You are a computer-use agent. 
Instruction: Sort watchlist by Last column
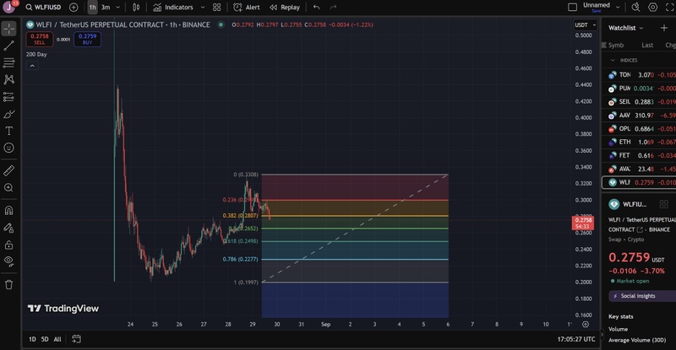tap(647, 46)
